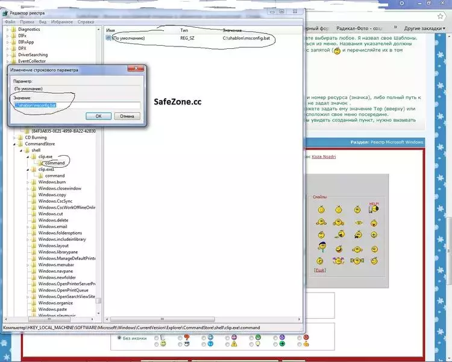This screenshot has width=452, height=362.
Task: Click the note paper post icon
Action: 163,337
